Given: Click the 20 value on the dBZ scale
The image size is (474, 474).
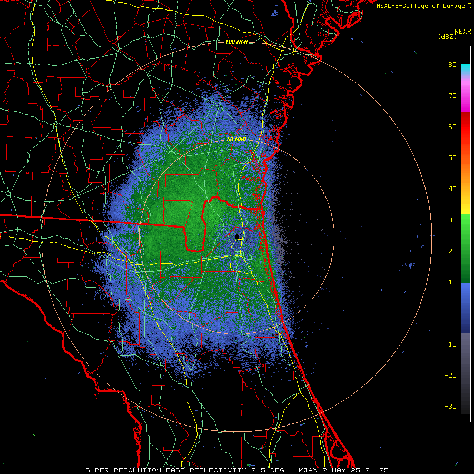Looking at the screenshot, I should pyautogui.click(x=452, y=251).
